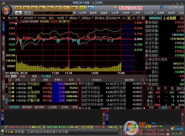Open the 决策 menu
This screenshot has height=136, width=185.
click(x=126, y=13)
